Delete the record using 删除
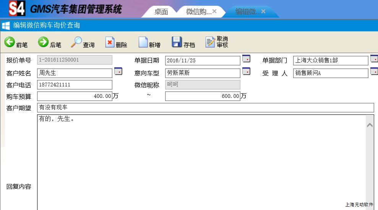 coord(116,42)
